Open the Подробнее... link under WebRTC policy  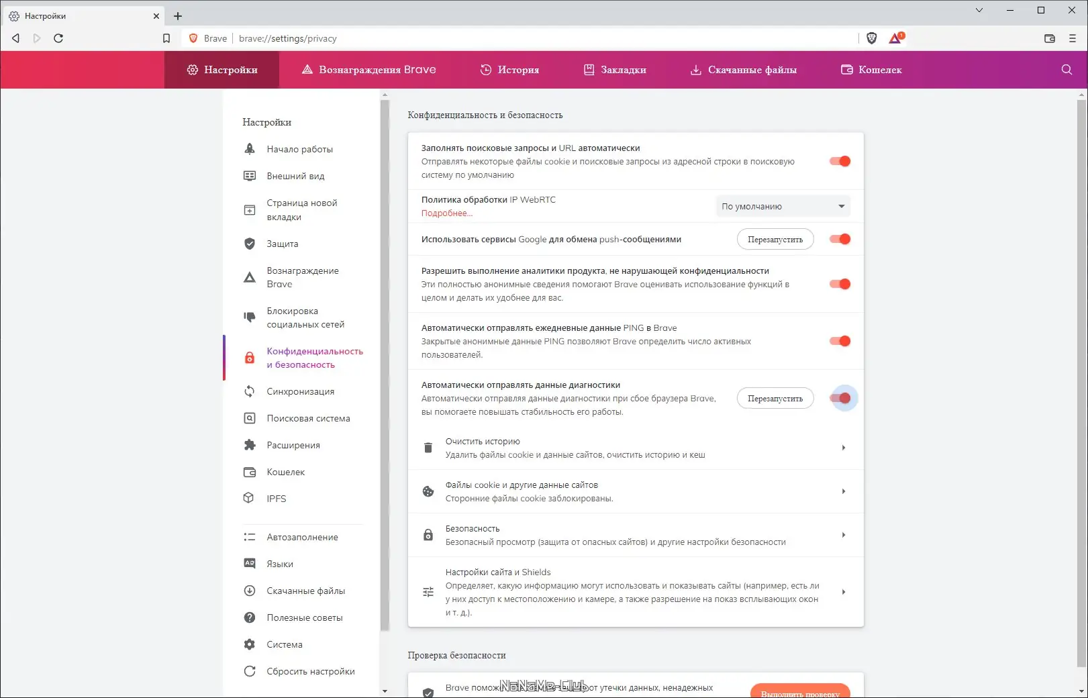point(447,213)
